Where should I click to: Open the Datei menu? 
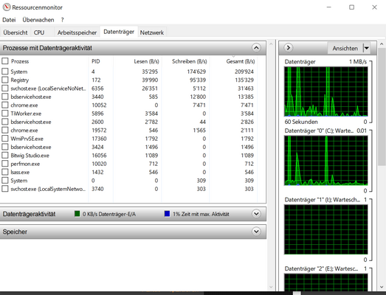(x=9, y=20)
